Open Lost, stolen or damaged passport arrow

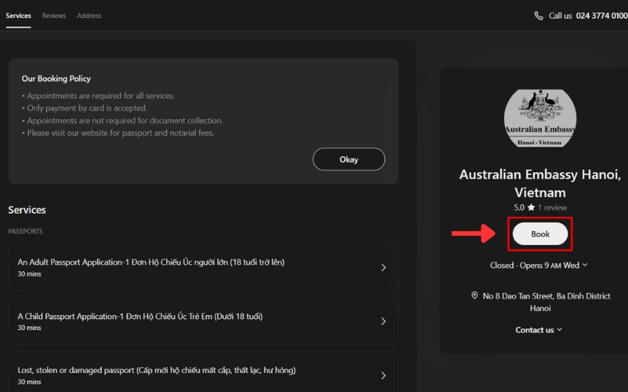[x=383, y=375]
